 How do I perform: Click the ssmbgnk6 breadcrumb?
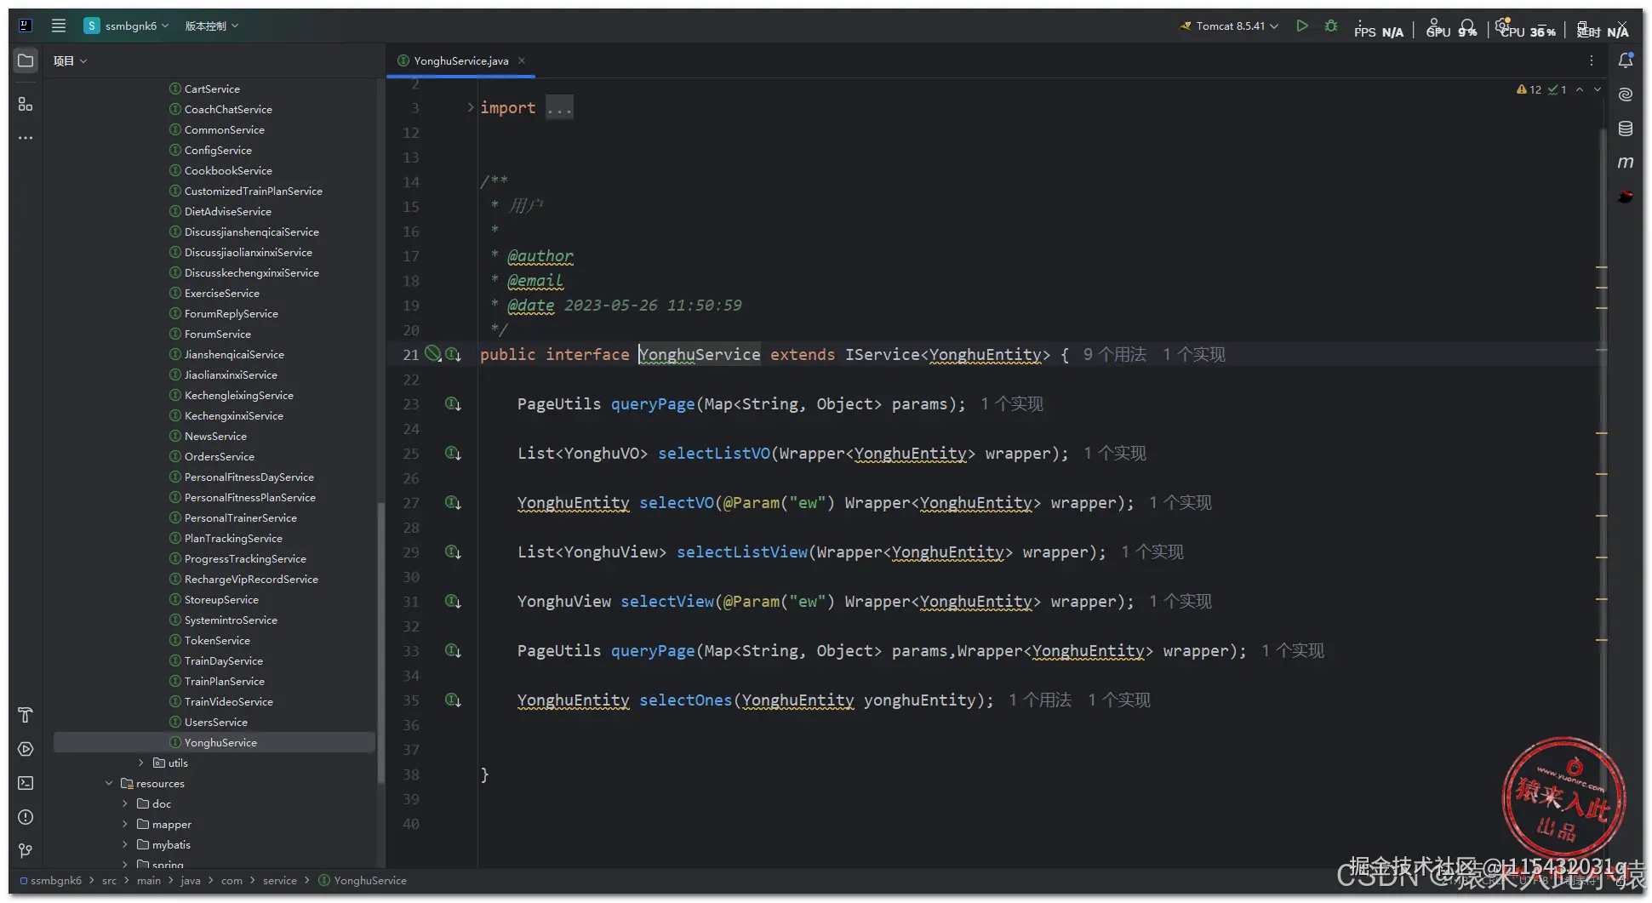[50, 880]
